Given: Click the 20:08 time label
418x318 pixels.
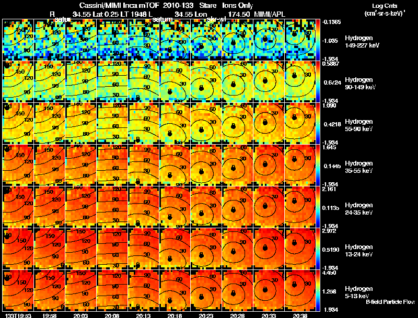Looking at the screenshot, I should pyautogui.click(x=112, y=315).
